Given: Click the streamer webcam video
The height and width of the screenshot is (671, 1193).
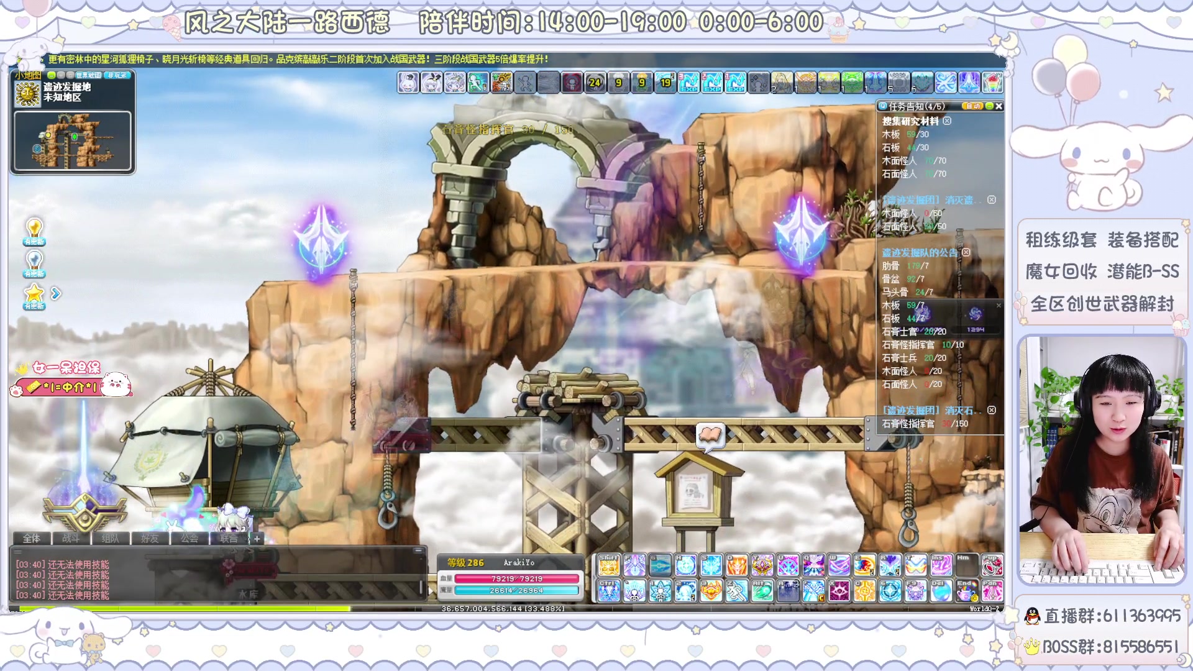Looking at the screenshot, I should pyautogui.click(x=1102, y=461).
